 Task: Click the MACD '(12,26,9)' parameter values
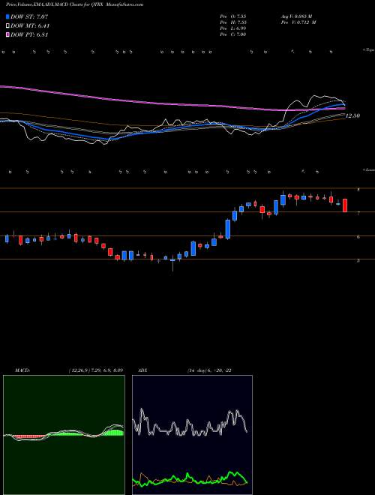tap(96, 370)
